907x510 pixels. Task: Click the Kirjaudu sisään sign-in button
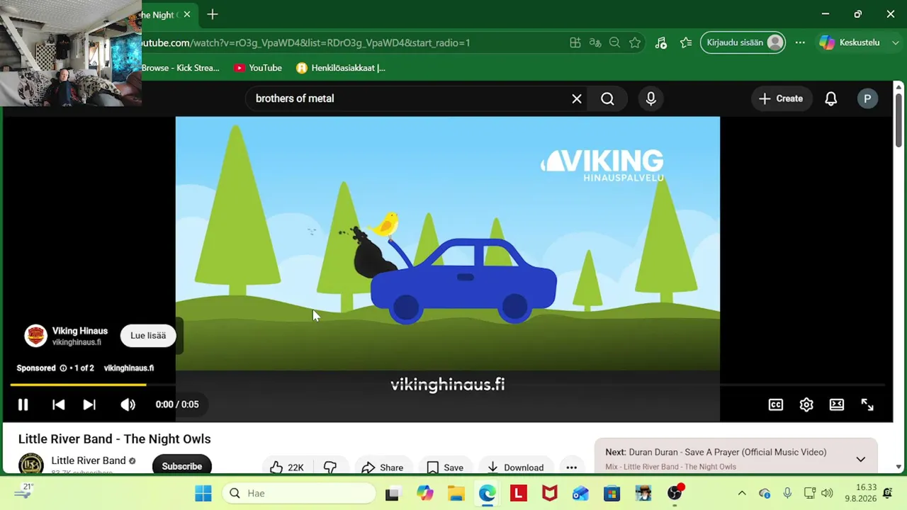[743, 42]
